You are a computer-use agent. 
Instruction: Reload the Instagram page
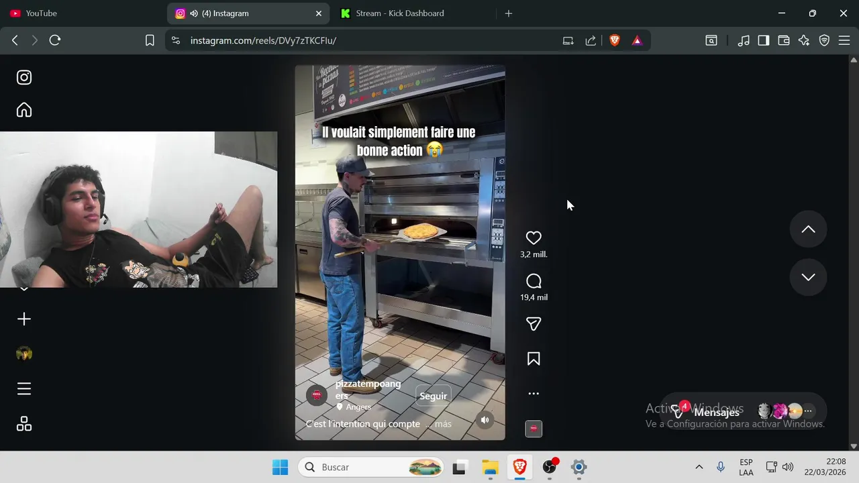tap(55, 40)
